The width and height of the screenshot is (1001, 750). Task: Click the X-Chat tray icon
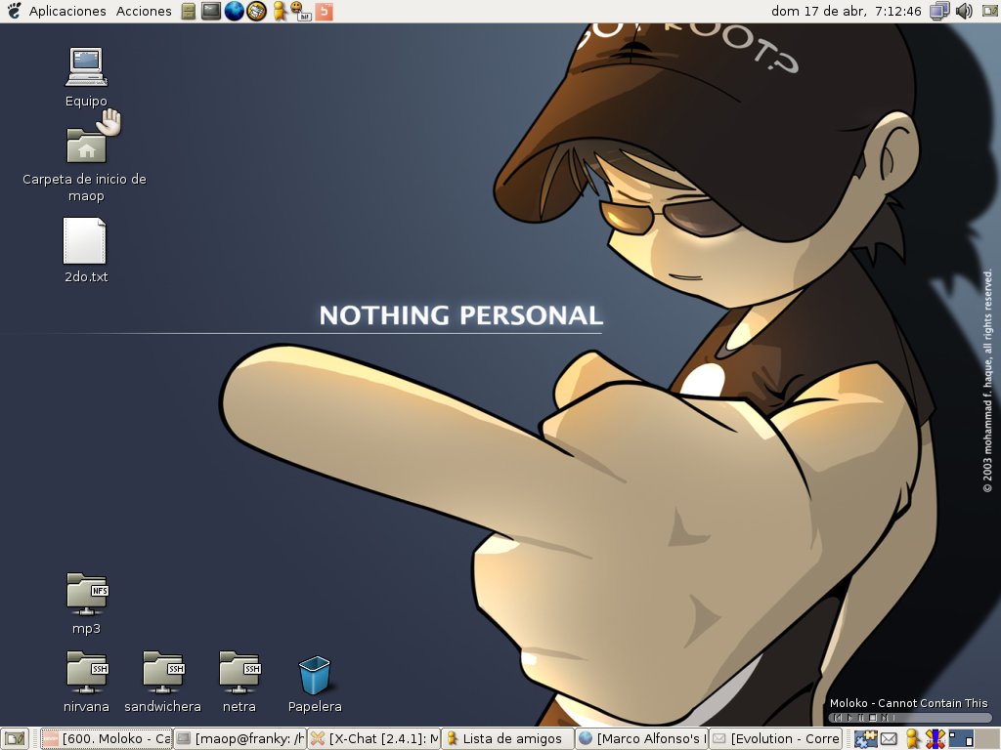point(936,739)
